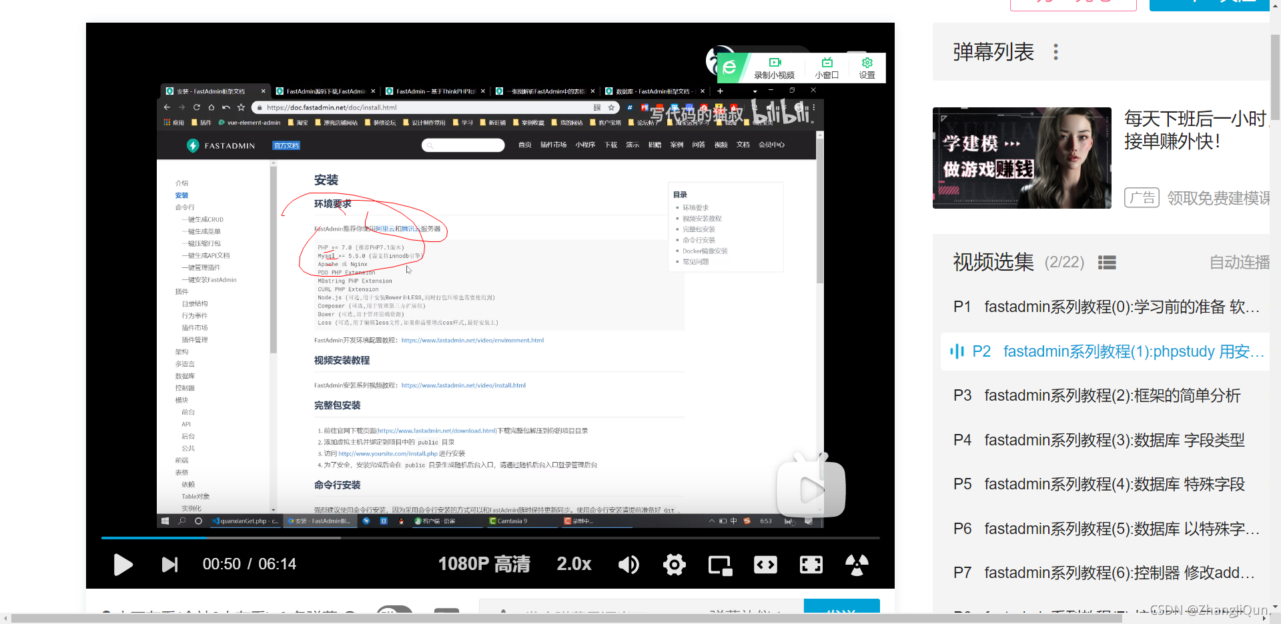Open the 1080P 高清 quality selector
1281x624 pixels.
[484, 564]
